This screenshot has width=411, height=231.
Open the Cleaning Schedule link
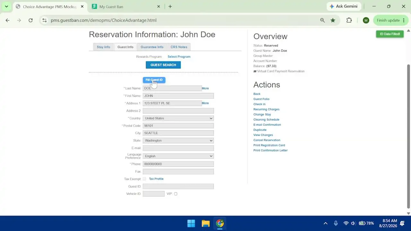coord(266,120)
